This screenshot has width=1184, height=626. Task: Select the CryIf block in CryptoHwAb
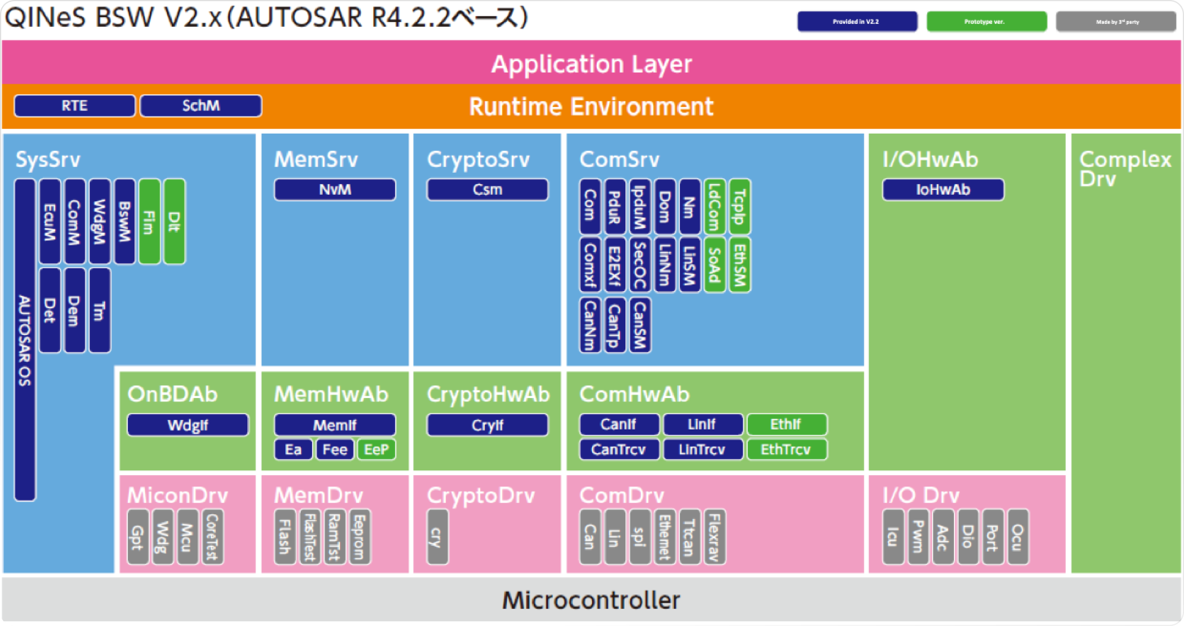[487, 425]
